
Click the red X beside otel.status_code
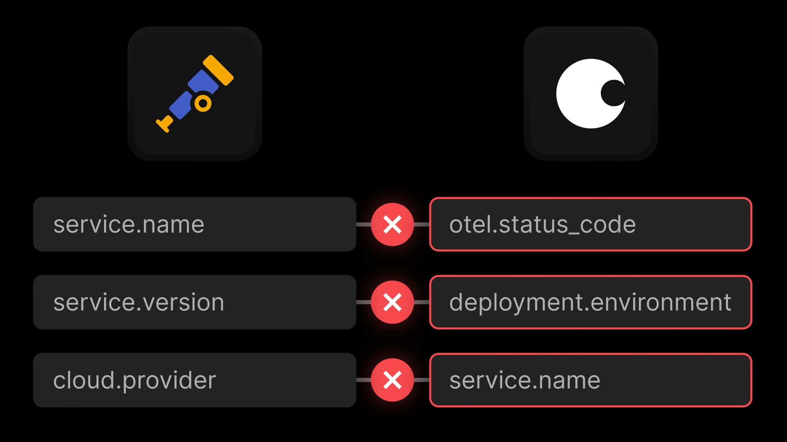(x=392, y=224)
